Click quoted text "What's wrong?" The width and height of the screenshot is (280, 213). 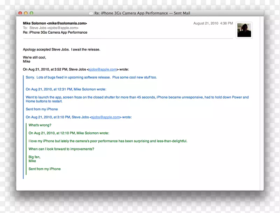(40, 125)
